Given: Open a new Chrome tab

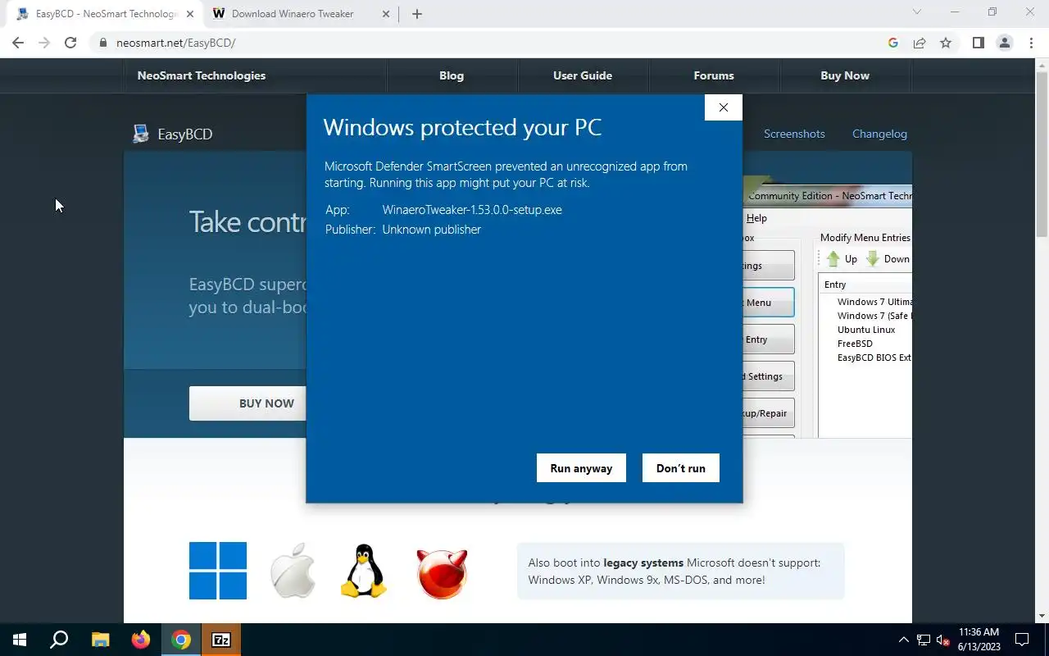Looking at the screenshot, I should coord(416,14).
